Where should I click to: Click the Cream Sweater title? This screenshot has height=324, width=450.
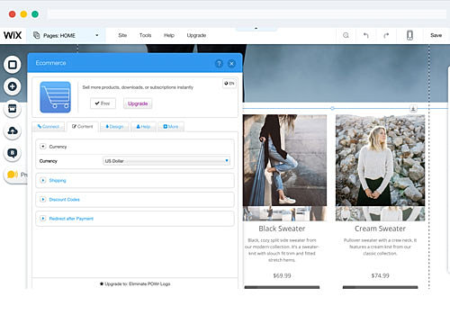click(x=380, y=229)
